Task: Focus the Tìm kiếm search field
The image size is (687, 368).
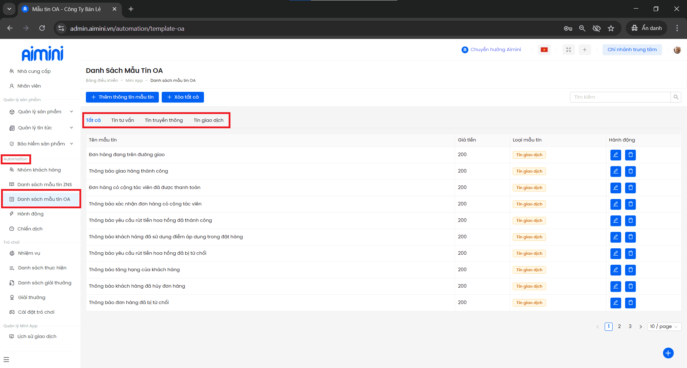Action: [620, 97]
